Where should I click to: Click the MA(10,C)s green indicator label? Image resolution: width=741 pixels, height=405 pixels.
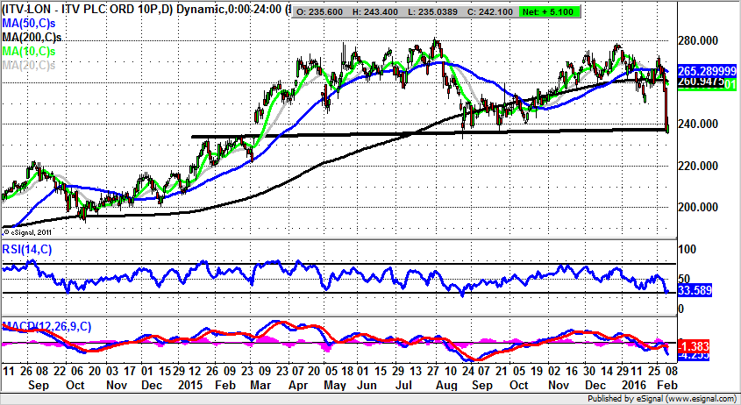[x=28, y=53]
